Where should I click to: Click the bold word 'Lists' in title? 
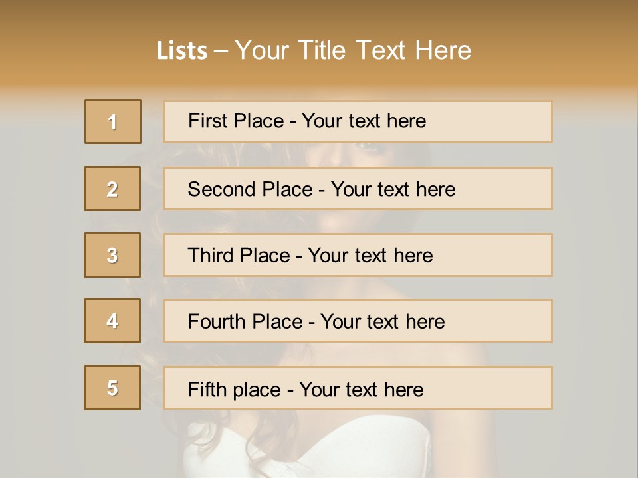tap(182, 51)
